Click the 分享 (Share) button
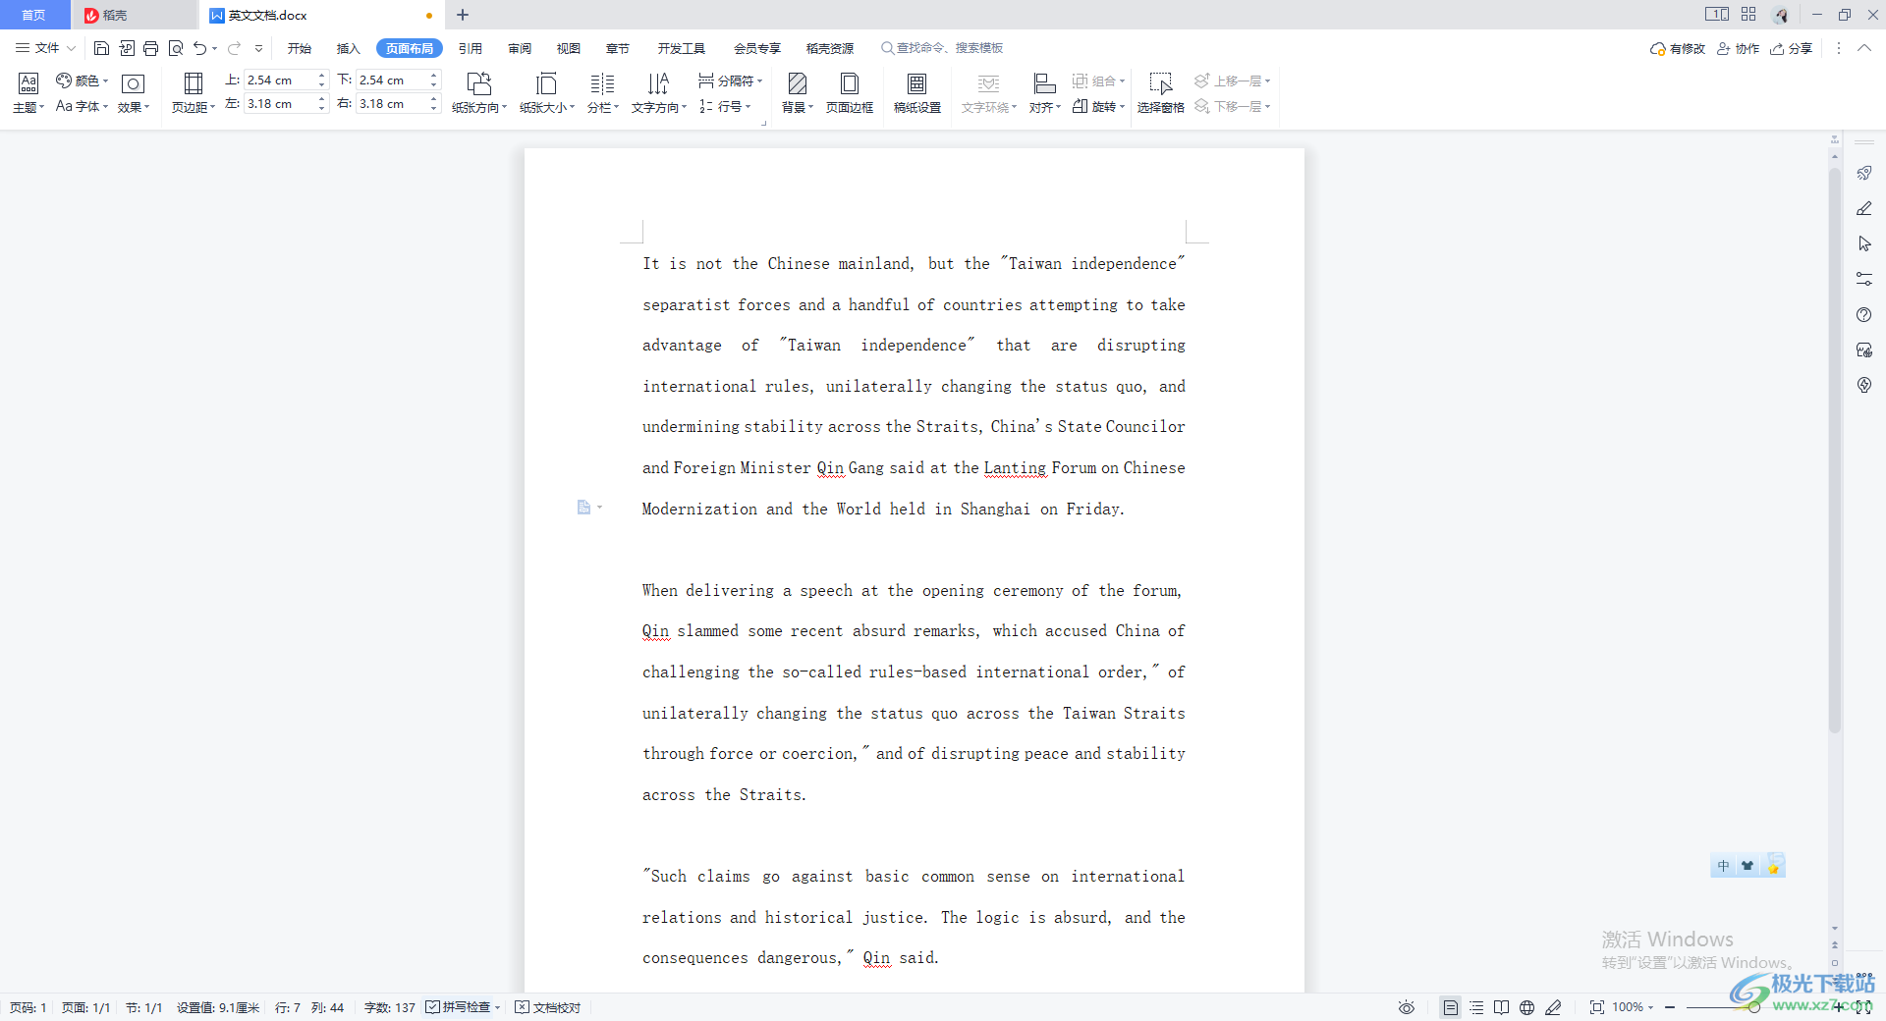Image resolution: width=1886 pixels, height=1021 pixels. 1791,48
